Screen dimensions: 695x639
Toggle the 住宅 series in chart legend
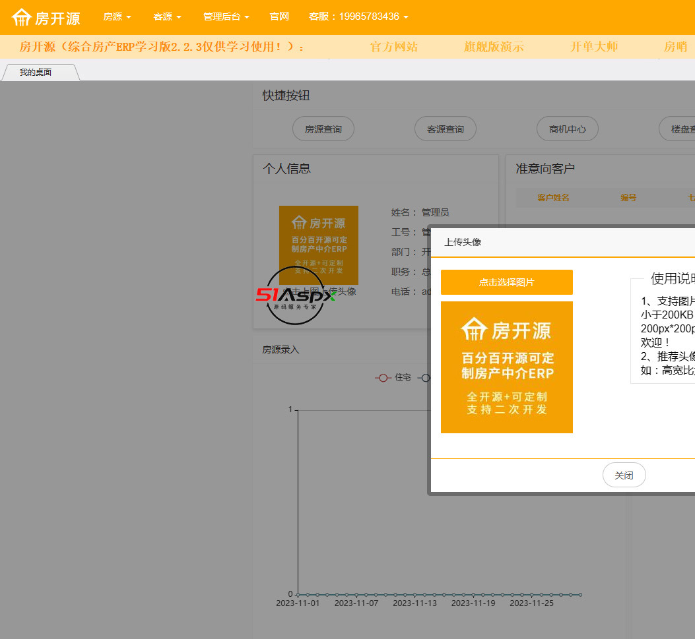393,378
